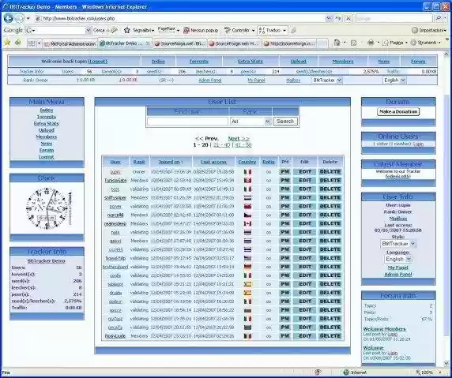Open Extra Stats in the top navigation
Screen dimensions: 452x378
[250, 62]
